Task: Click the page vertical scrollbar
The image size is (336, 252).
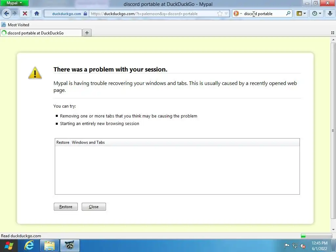Action: [333, 131]
